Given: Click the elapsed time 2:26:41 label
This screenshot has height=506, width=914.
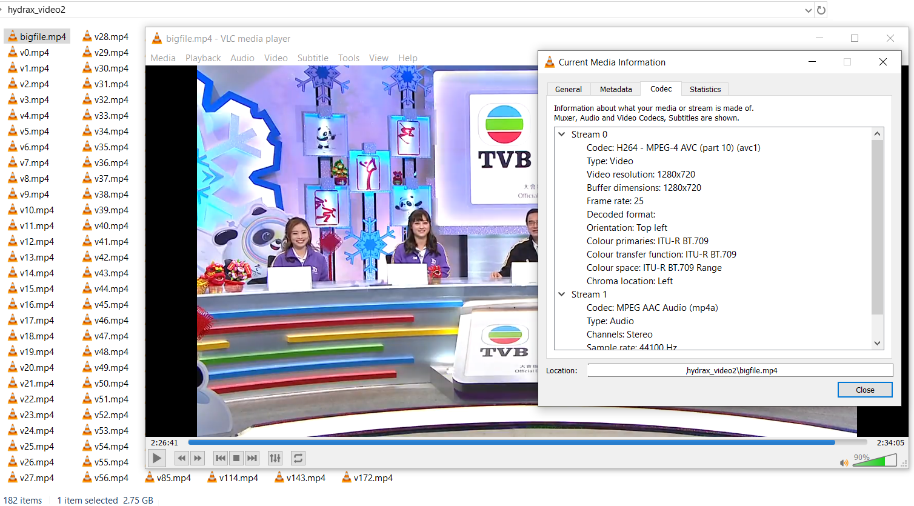Looking at the screenshot, I should [x=164, y=443].
